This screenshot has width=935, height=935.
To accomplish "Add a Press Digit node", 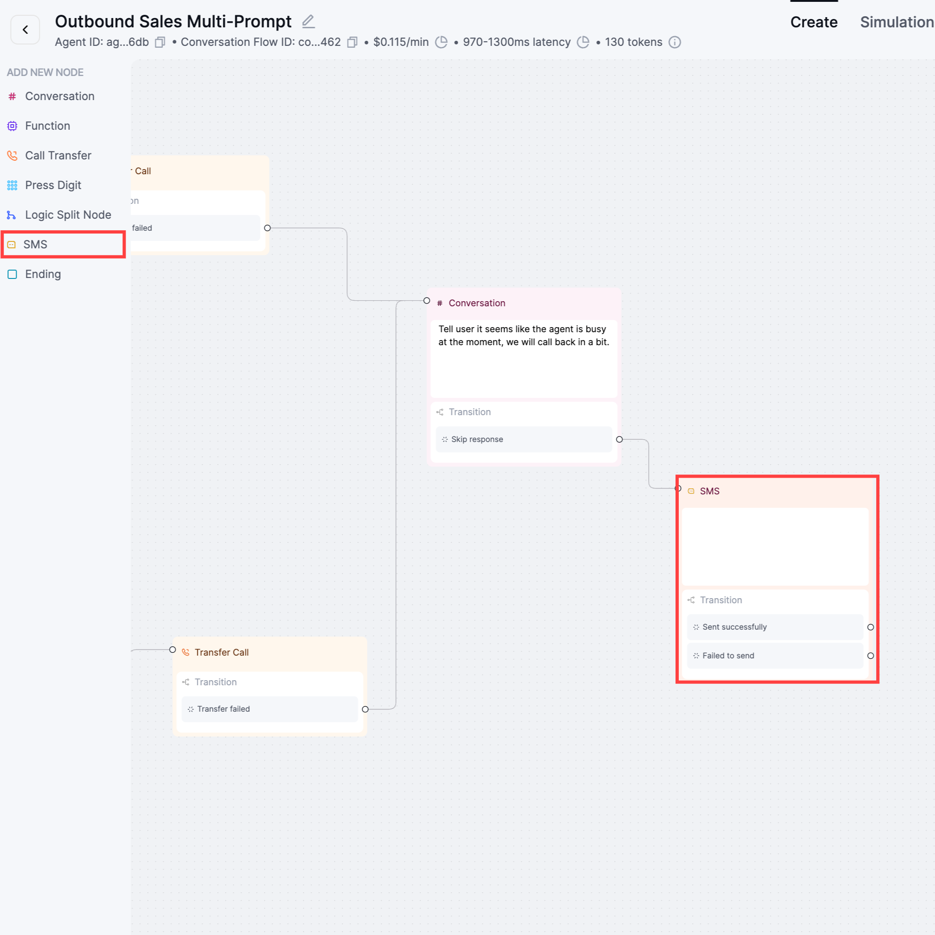I will 53,185.
